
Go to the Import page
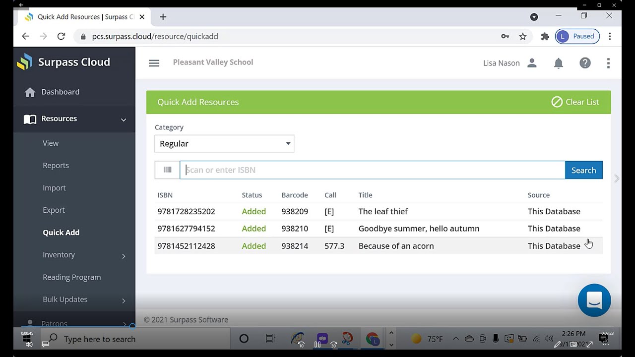[54, 188]
